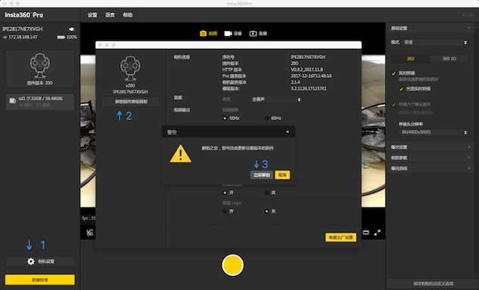Screen dimensions: 479x290
Task: Select the 开 radio above the Logo row
Action: 225,193
